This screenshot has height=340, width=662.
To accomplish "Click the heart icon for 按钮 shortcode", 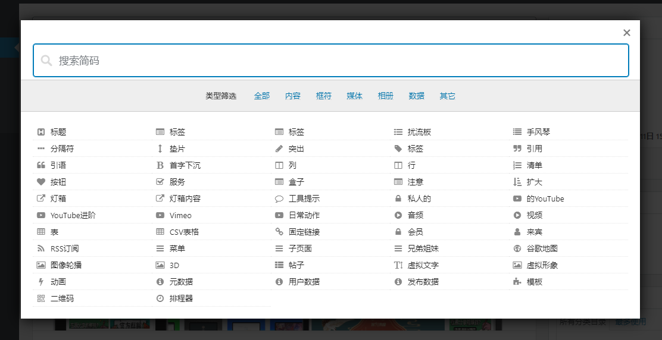I will 41,182.
